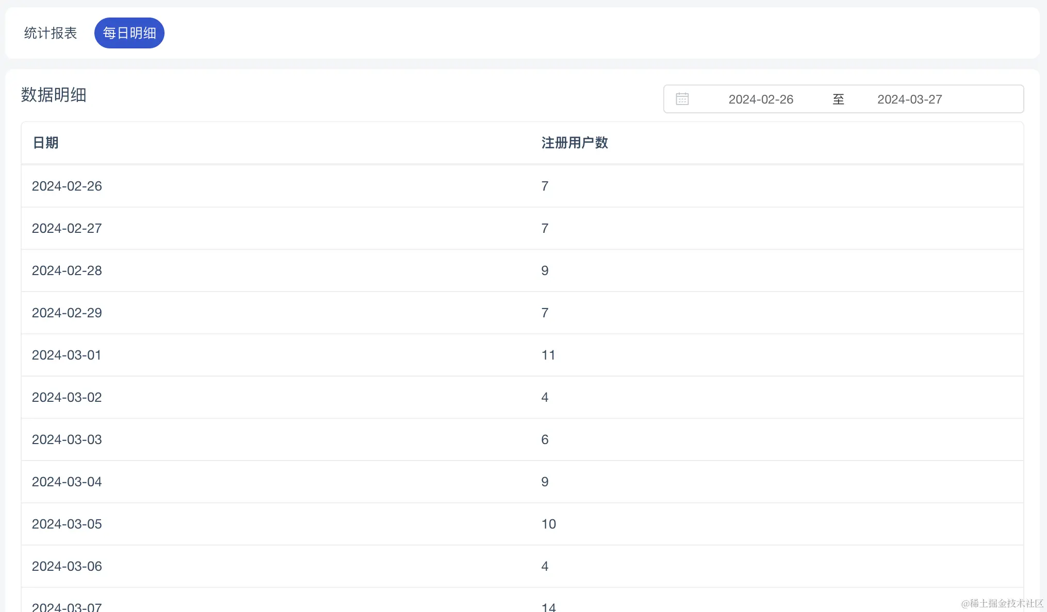Click the 数据明细 section heading
The width and height of the screenshot is (1047, 612).
[54, 95]
